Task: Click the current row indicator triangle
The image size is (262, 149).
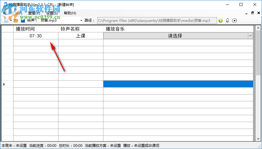Action: tap(4, 84)
